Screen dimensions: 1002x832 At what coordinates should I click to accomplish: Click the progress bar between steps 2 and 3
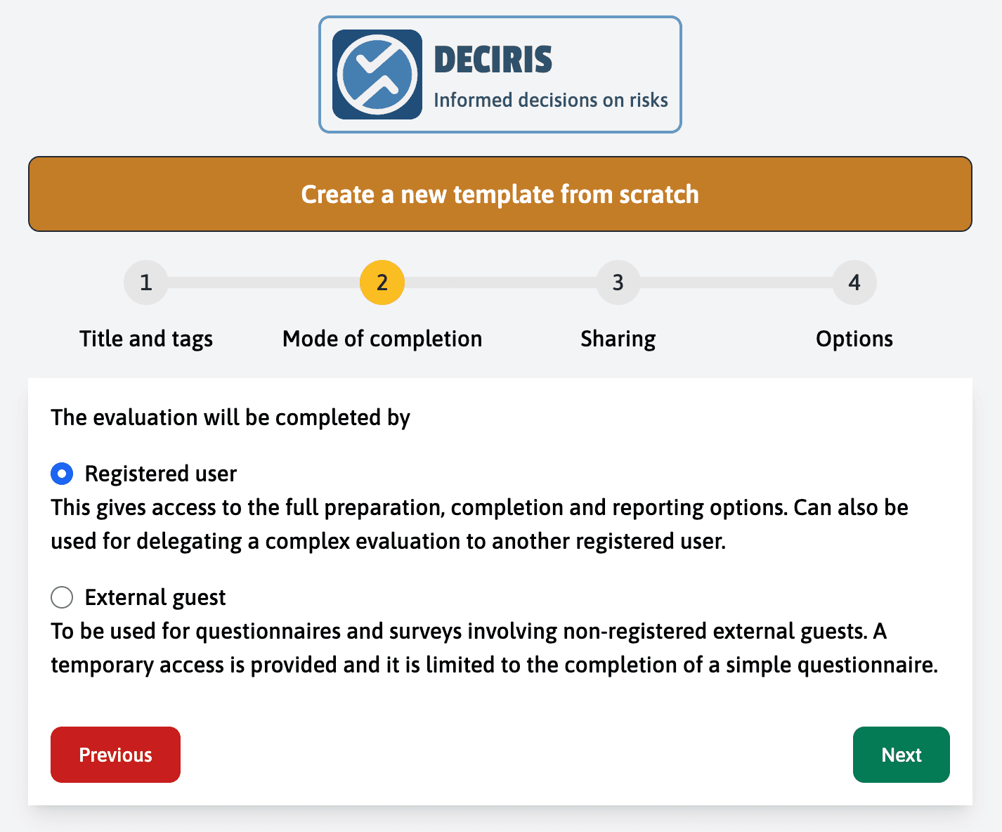[x=499, y=282]
